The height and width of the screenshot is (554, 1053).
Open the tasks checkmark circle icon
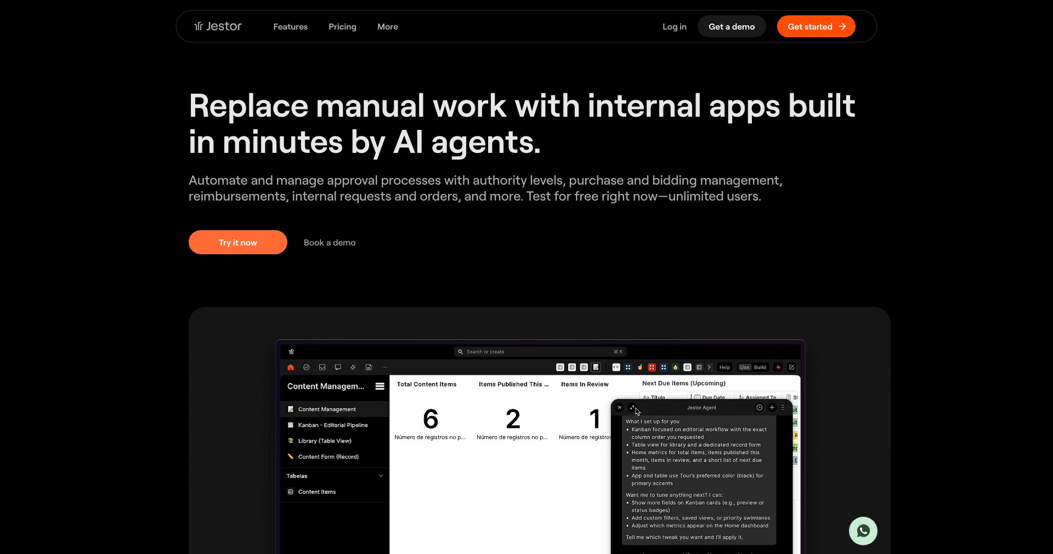[306, 367]
